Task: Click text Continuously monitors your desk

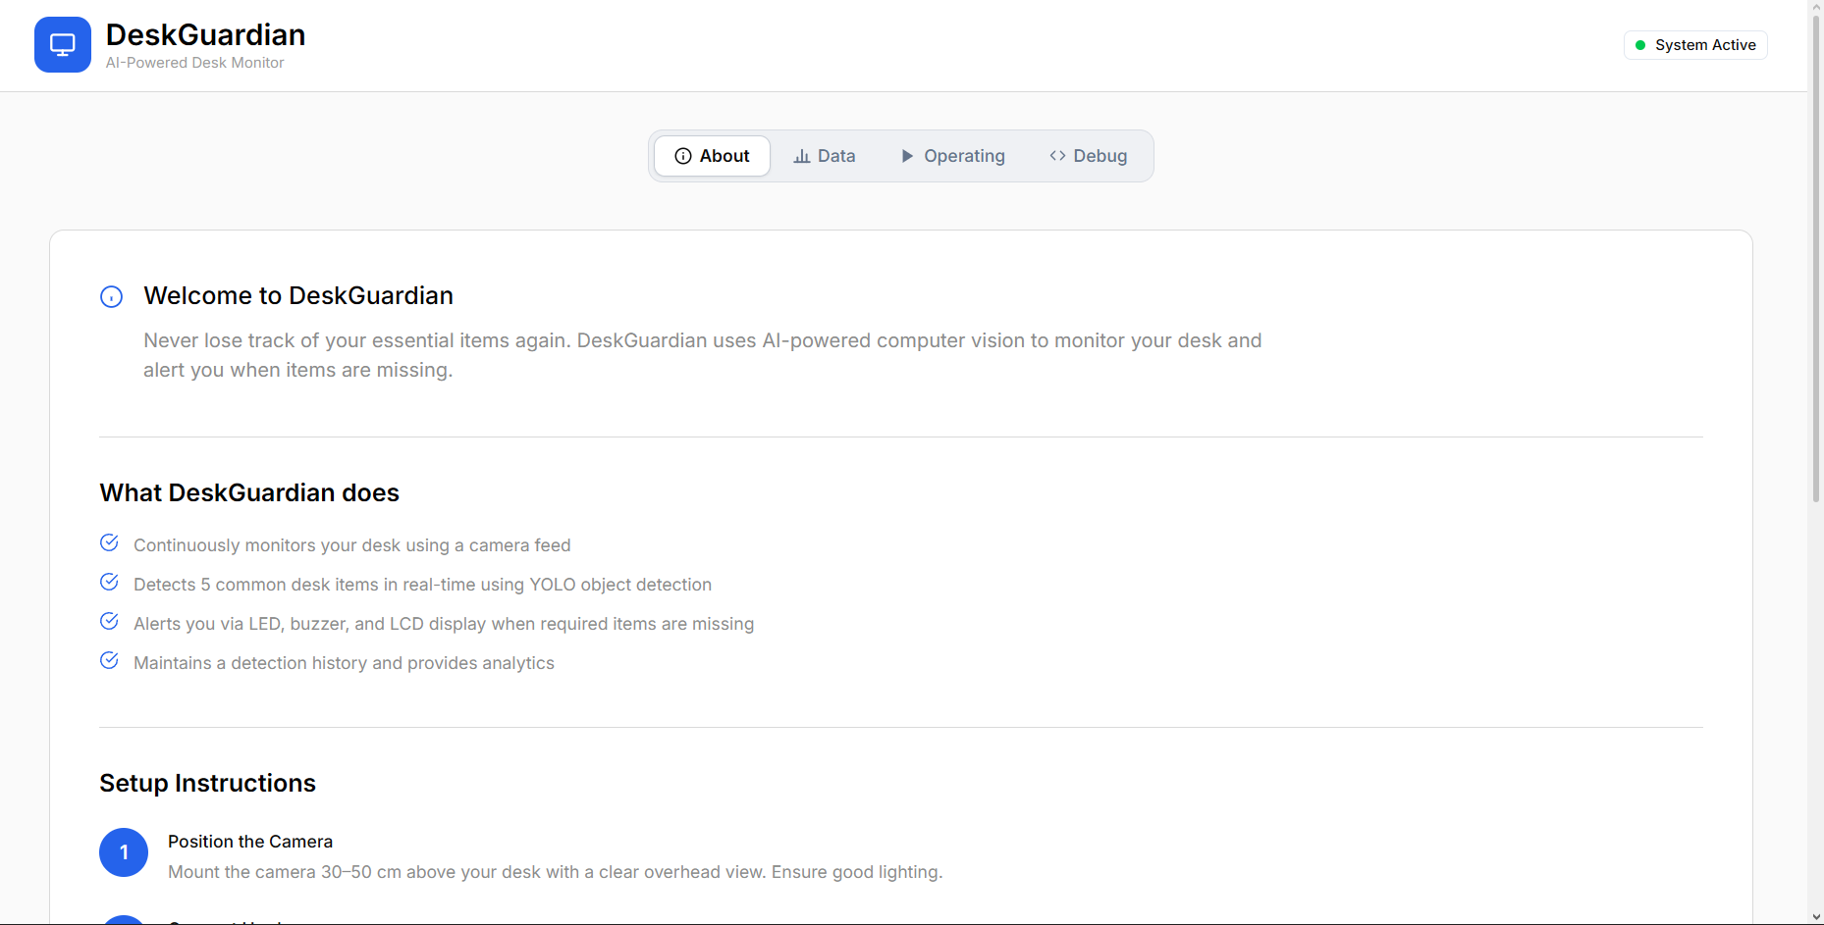Action: tap(351, 545)
